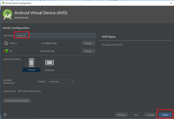The height and width of the screenshot is (119, 174).
Task: Click the Finish button
Action: click(165, 115)
